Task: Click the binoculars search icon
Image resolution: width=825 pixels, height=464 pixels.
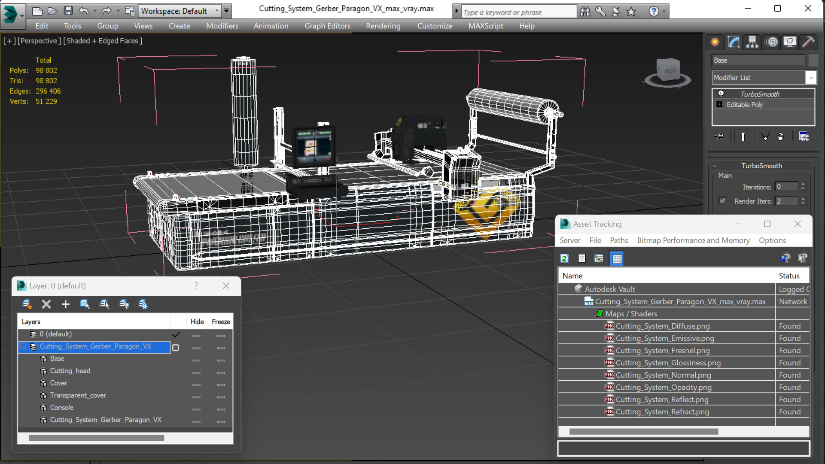Action: click(585, 11)
